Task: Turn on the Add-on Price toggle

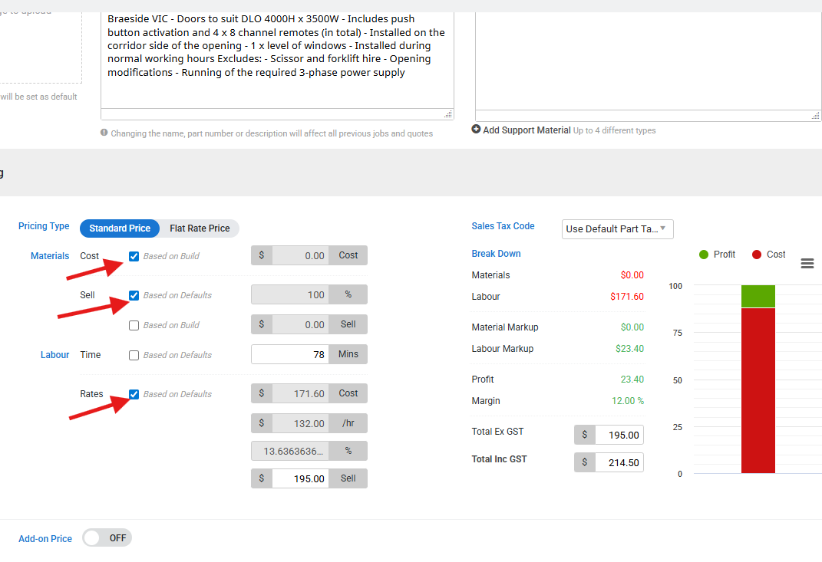Action: click(107, 538)
